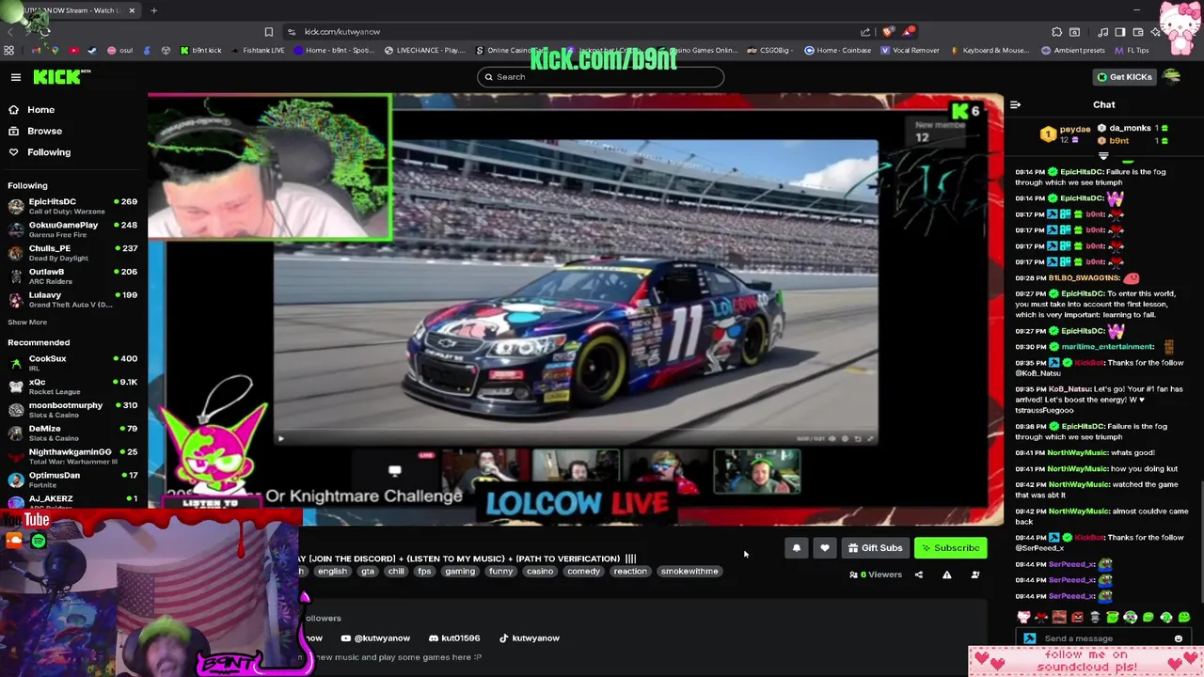Screen dimensions: 1204x677
Task: Follow the channel with the heart button
Action: click(x=825, y=548)
